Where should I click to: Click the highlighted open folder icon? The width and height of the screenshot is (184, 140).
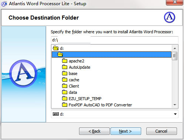pyautogui.click(x=60, y=54)
